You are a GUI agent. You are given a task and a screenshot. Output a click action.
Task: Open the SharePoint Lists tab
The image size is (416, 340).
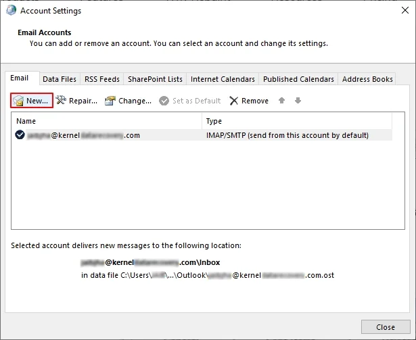point(155,79)
